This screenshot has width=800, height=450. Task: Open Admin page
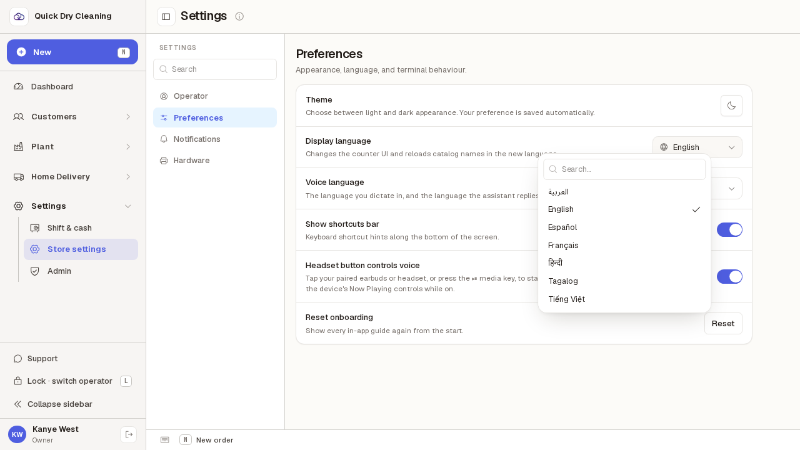coord(81,271)
